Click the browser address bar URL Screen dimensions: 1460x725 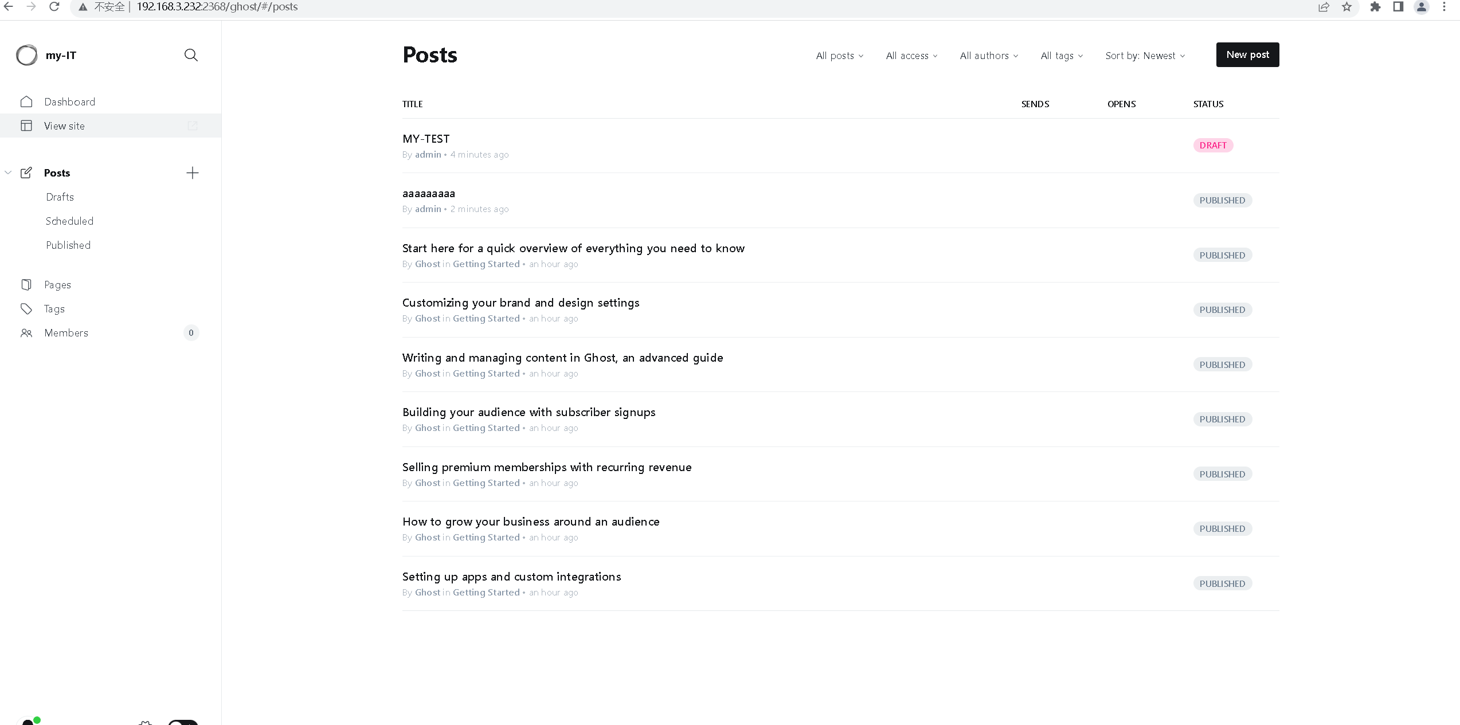(x=217, y=7)
